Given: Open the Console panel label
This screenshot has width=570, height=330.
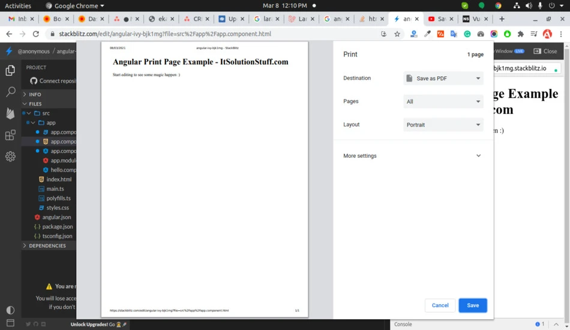Looking at the screenshot, I should tap(403, 324).
